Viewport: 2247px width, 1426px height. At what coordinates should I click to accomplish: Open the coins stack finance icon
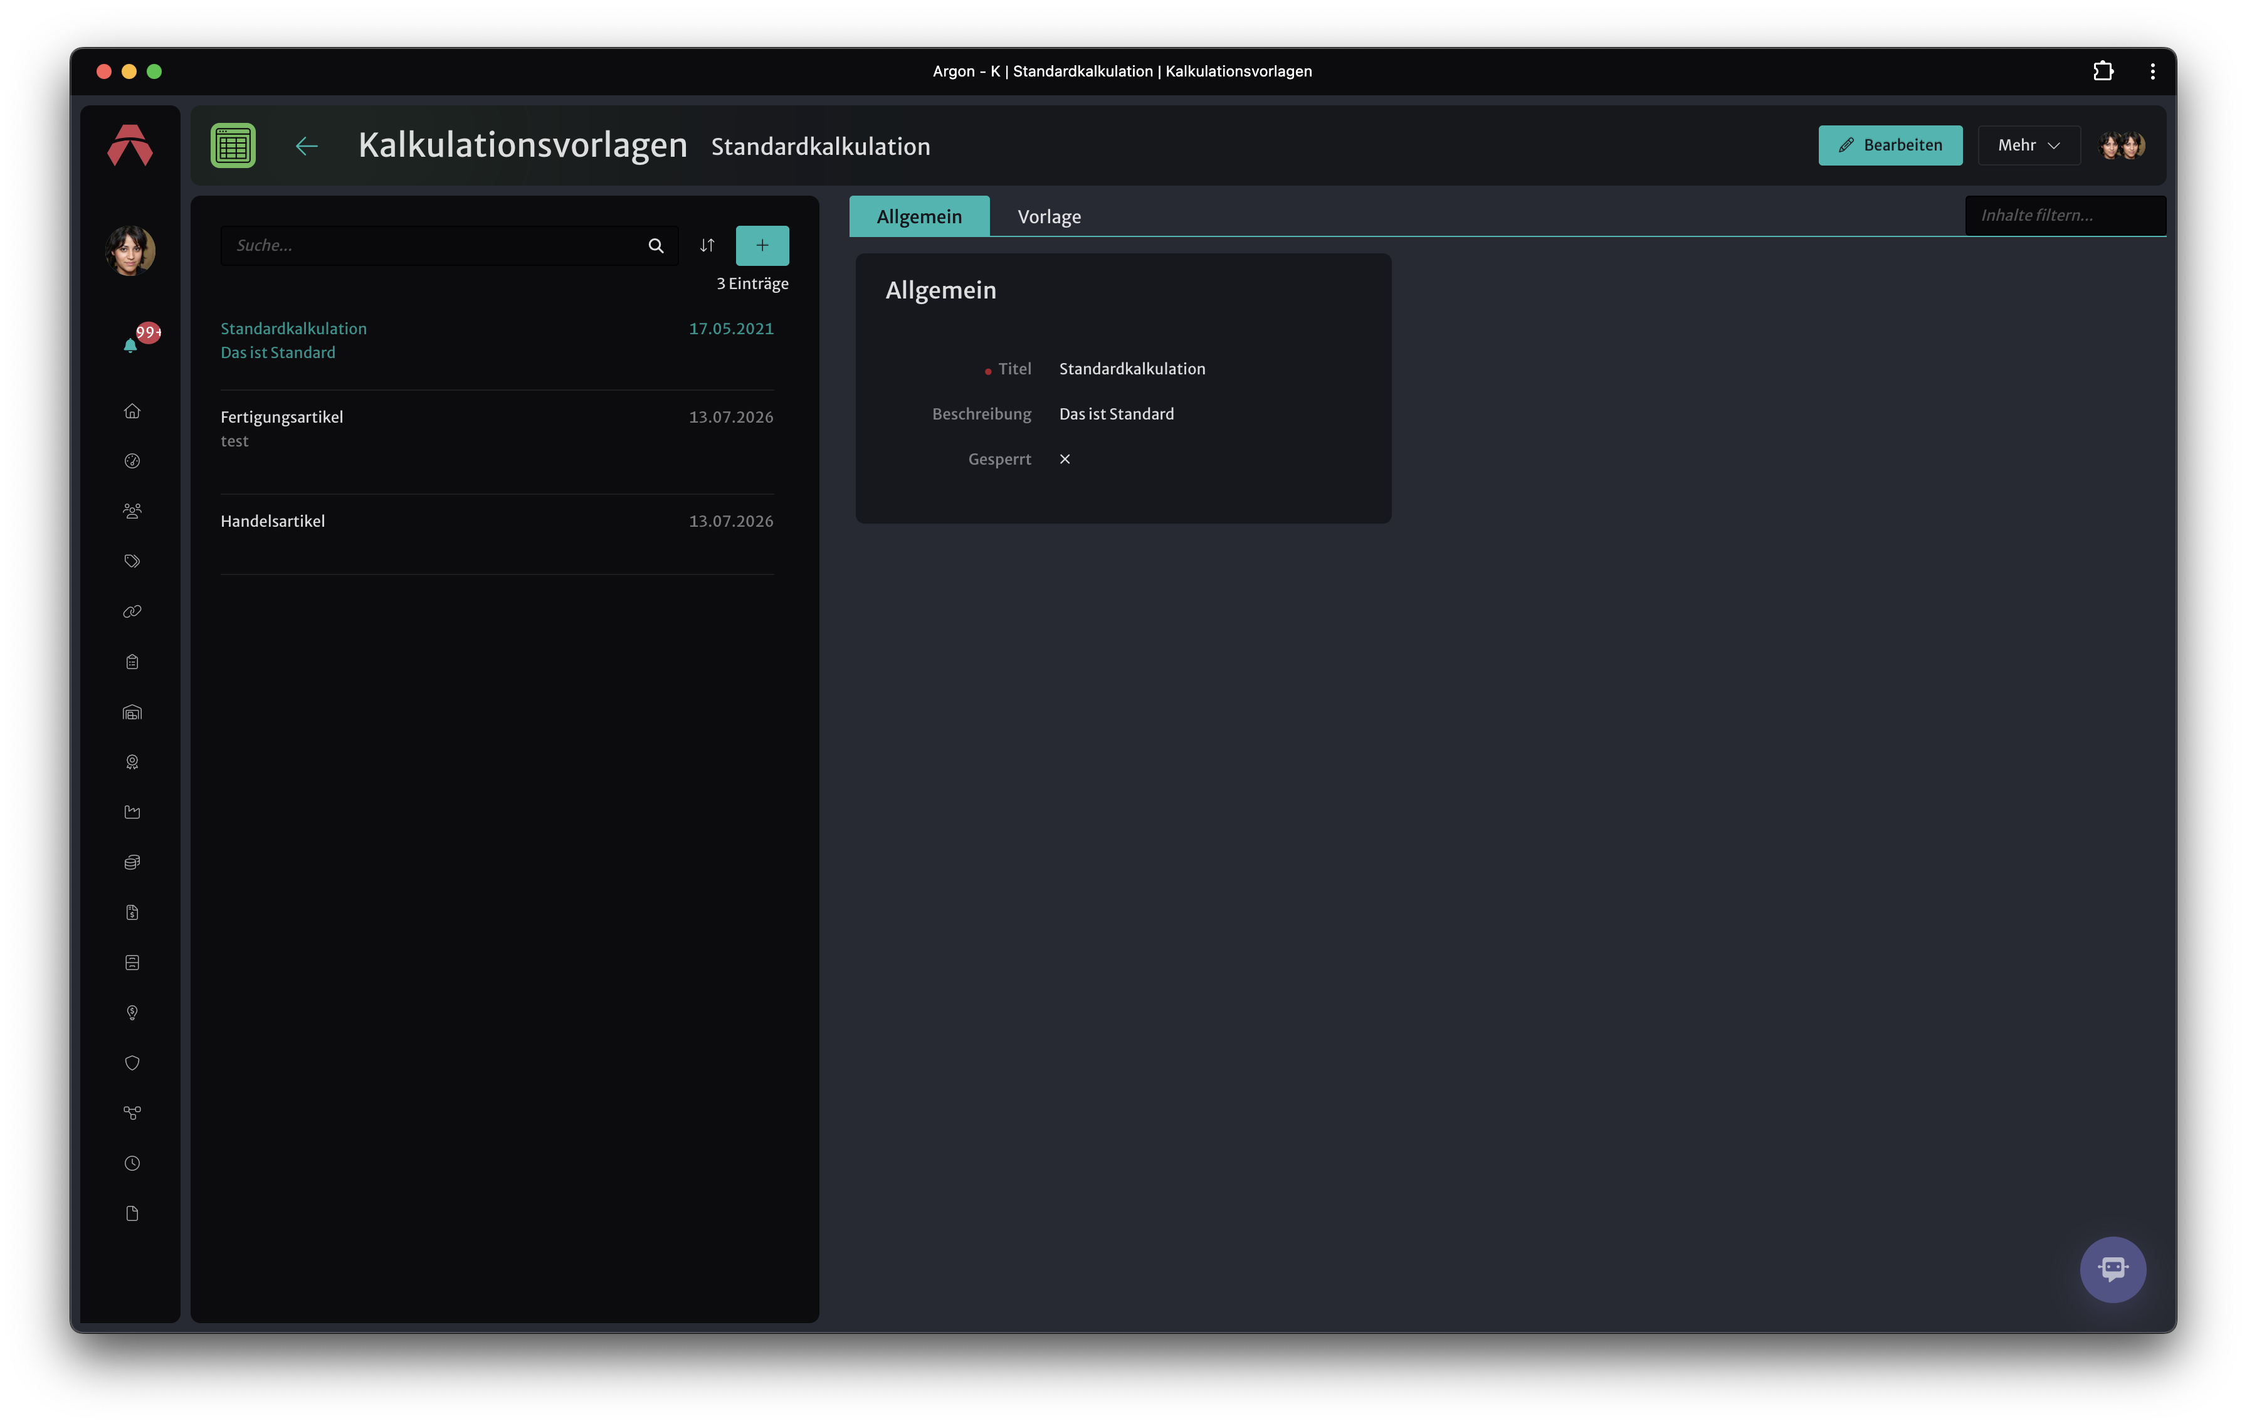pyautogui.click(x=132, y=862)
